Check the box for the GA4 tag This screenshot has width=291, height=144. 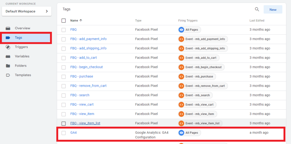(x=64, y=133)
